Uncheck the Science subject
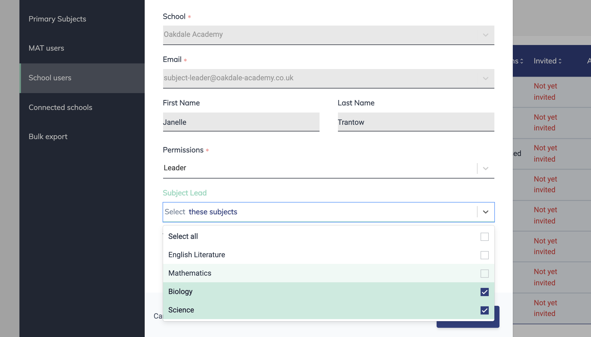591x337 pixels. pos(484,310)
